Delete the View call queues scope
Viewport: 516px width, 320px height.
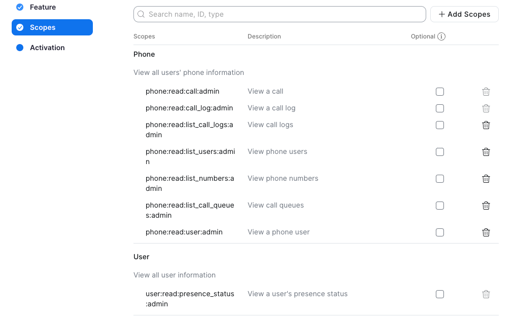(486, 206)
